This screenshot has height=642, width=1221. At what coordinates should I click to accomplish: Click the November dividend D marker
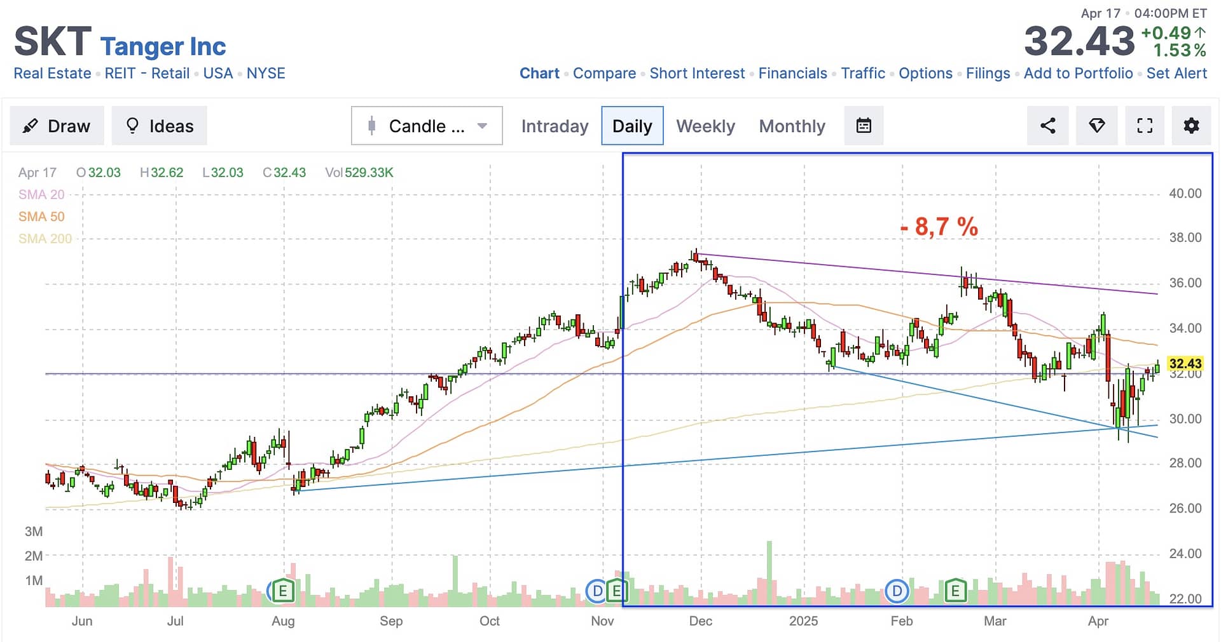[x=597, y=592]
